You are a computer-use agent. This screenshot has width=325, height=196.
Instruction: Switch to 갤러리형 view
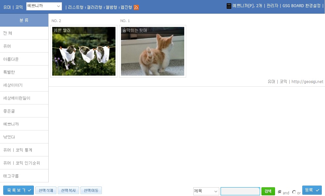click(x=94, y=7)
